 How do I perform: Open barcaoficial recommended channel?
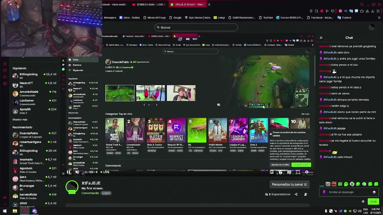pyautogui.click(x=34, y=196)
